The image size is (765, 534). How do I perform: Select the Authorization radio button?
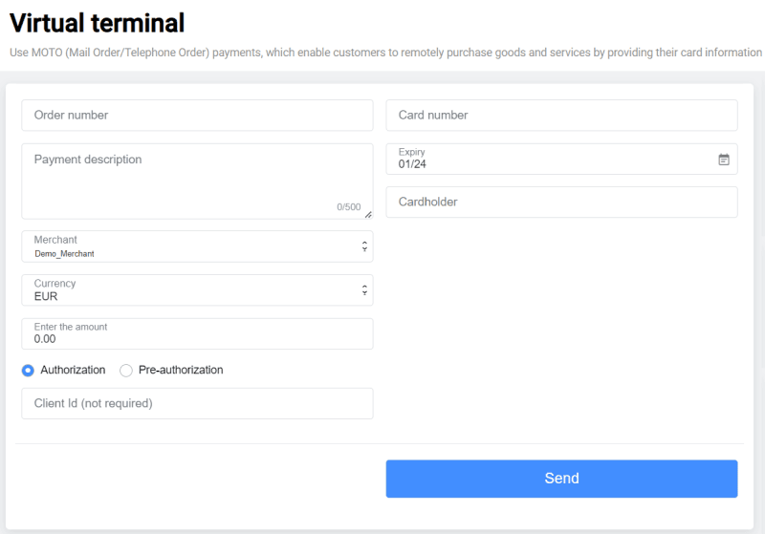tap(28, 371)
